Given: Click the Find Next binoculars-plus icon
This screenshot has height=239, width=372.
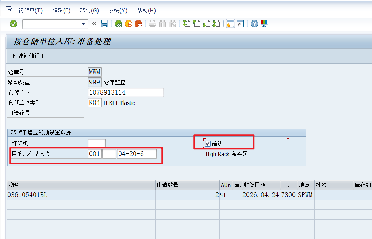Looking at the screenshot, I should tap(172, 24).
